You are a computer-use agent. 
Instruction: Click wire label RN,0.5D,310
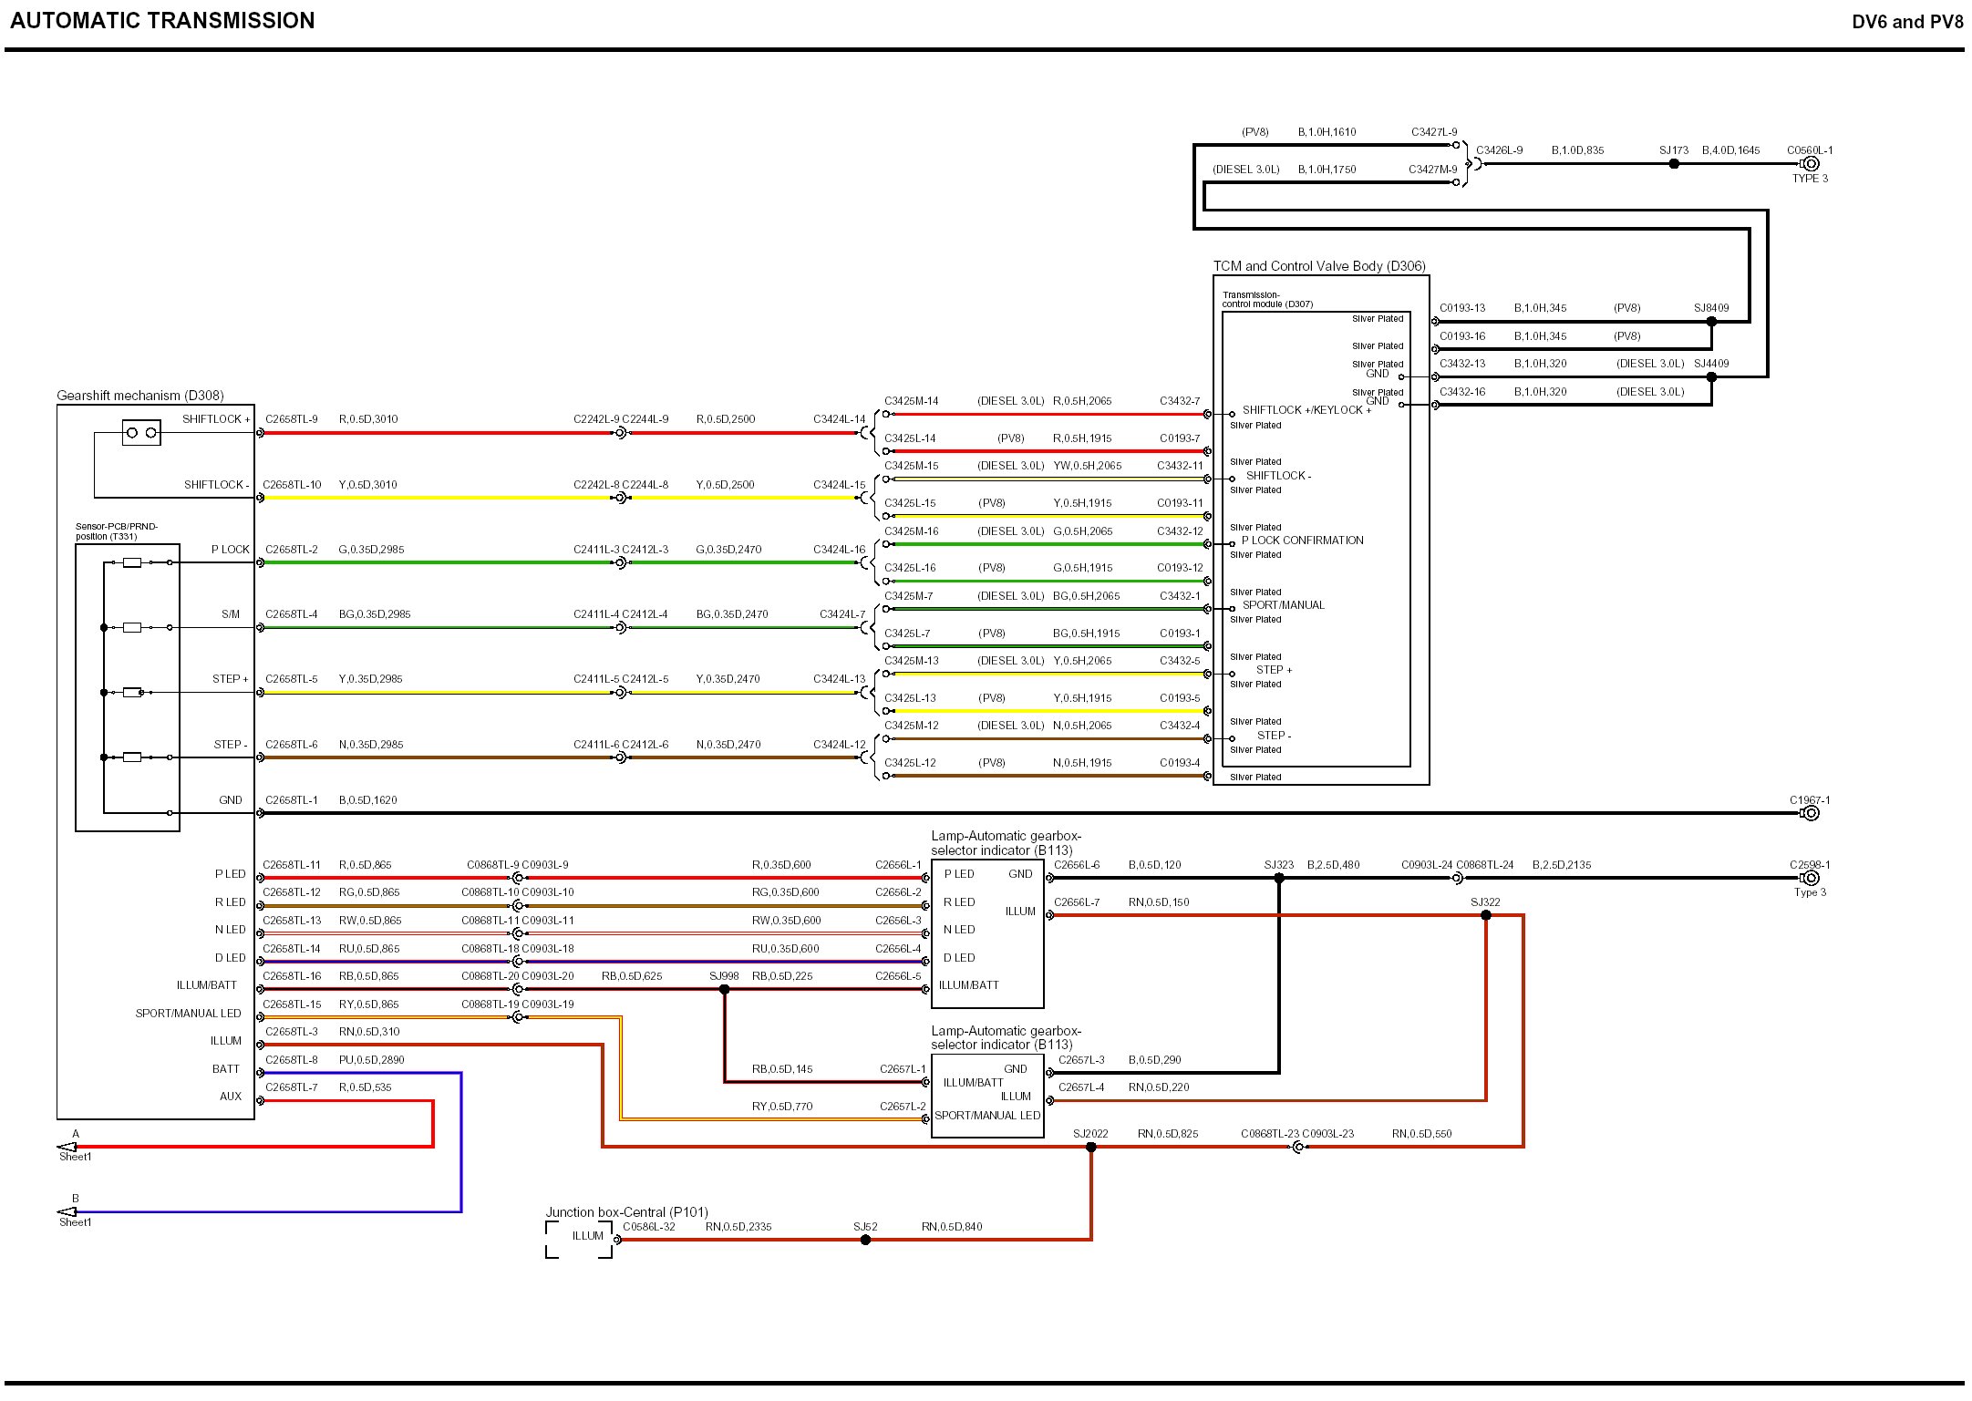369,1032
